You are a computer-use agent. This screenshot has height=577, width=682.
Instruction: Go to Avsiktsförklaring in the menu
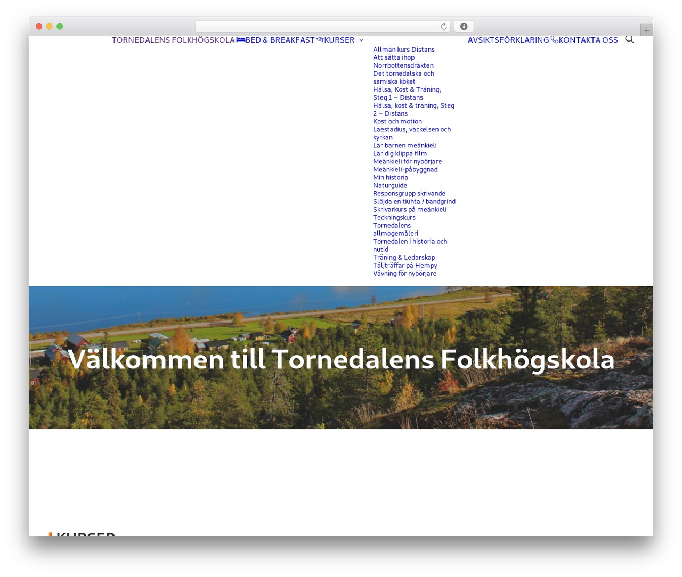click(508, 40)
